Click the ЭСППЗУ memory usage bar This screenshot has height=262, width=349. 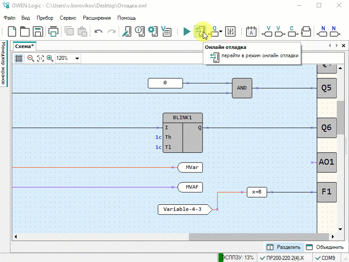coord(236,258)
